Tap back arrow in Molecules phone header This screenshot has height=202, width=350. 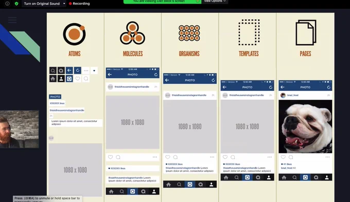click(110, 75)
